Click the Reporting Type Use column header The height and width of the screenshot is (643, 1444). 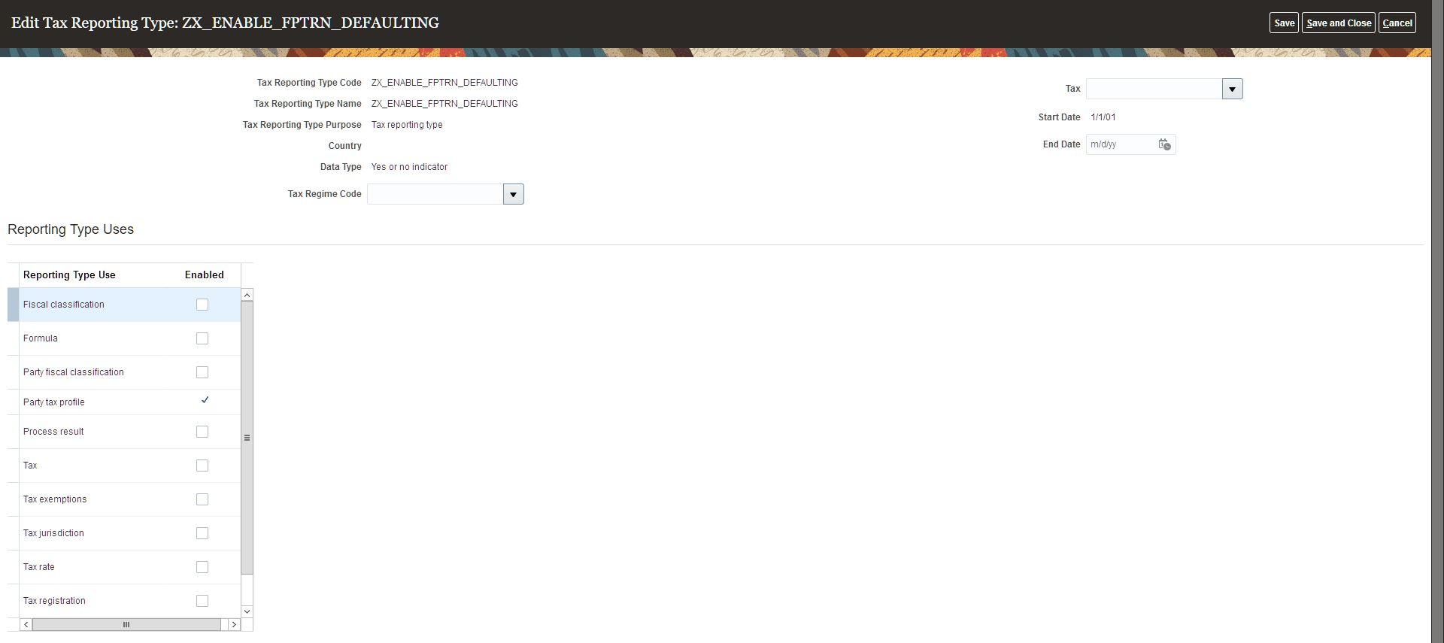pos(69,275)
